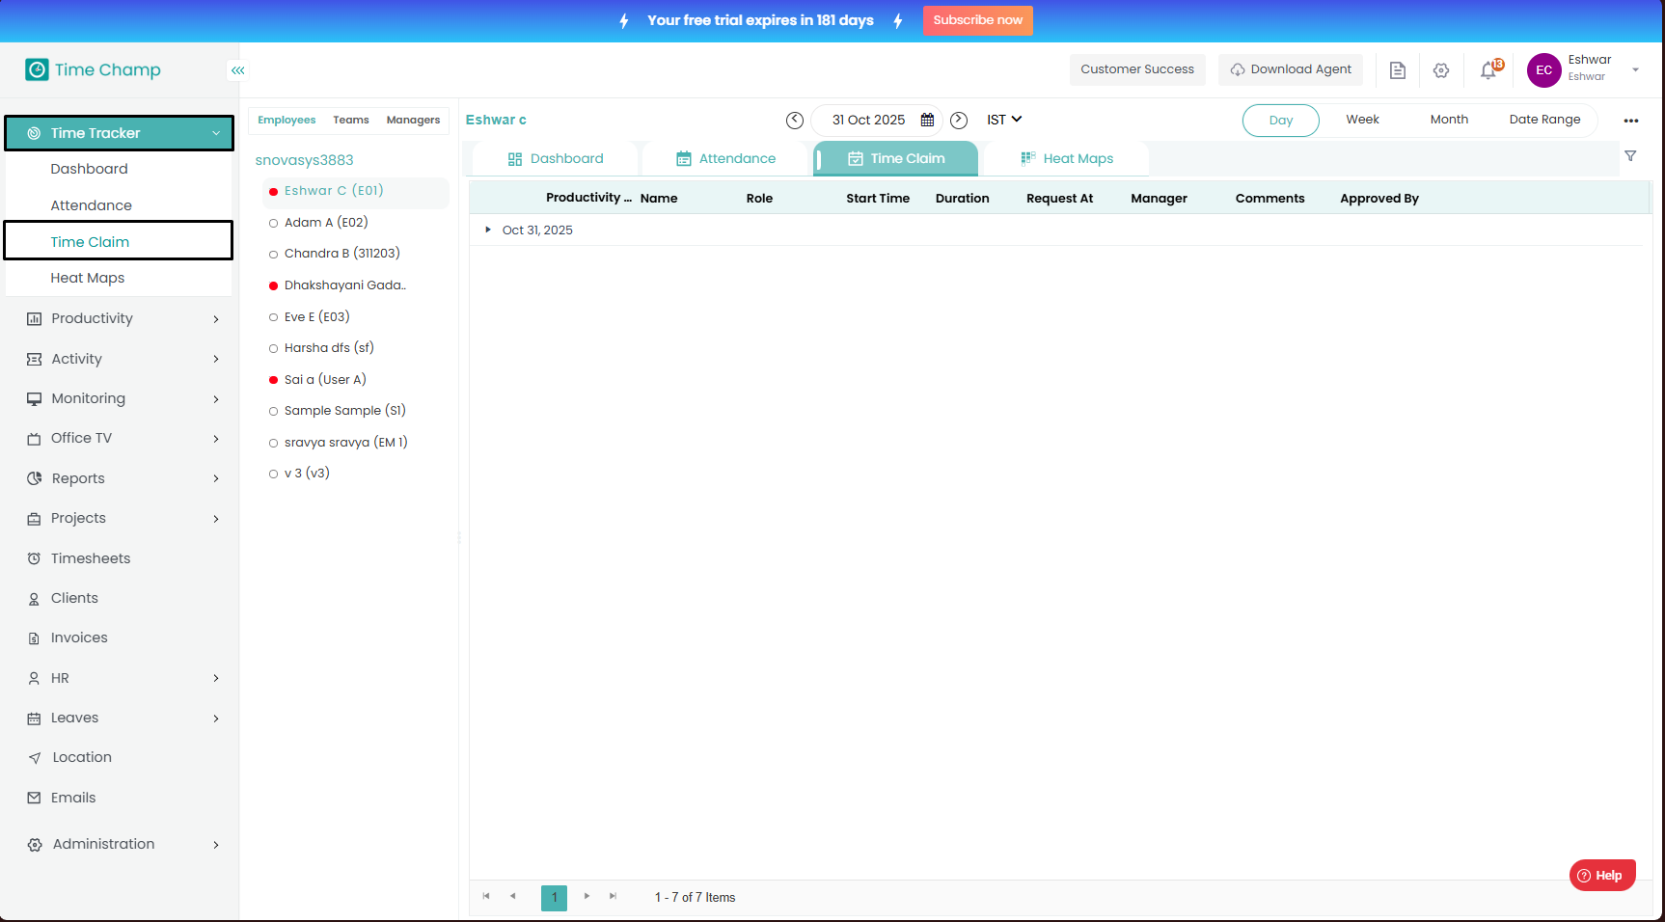
Task: Select the Managers tab
Action: pyautogui.click(x=413, y=121)
